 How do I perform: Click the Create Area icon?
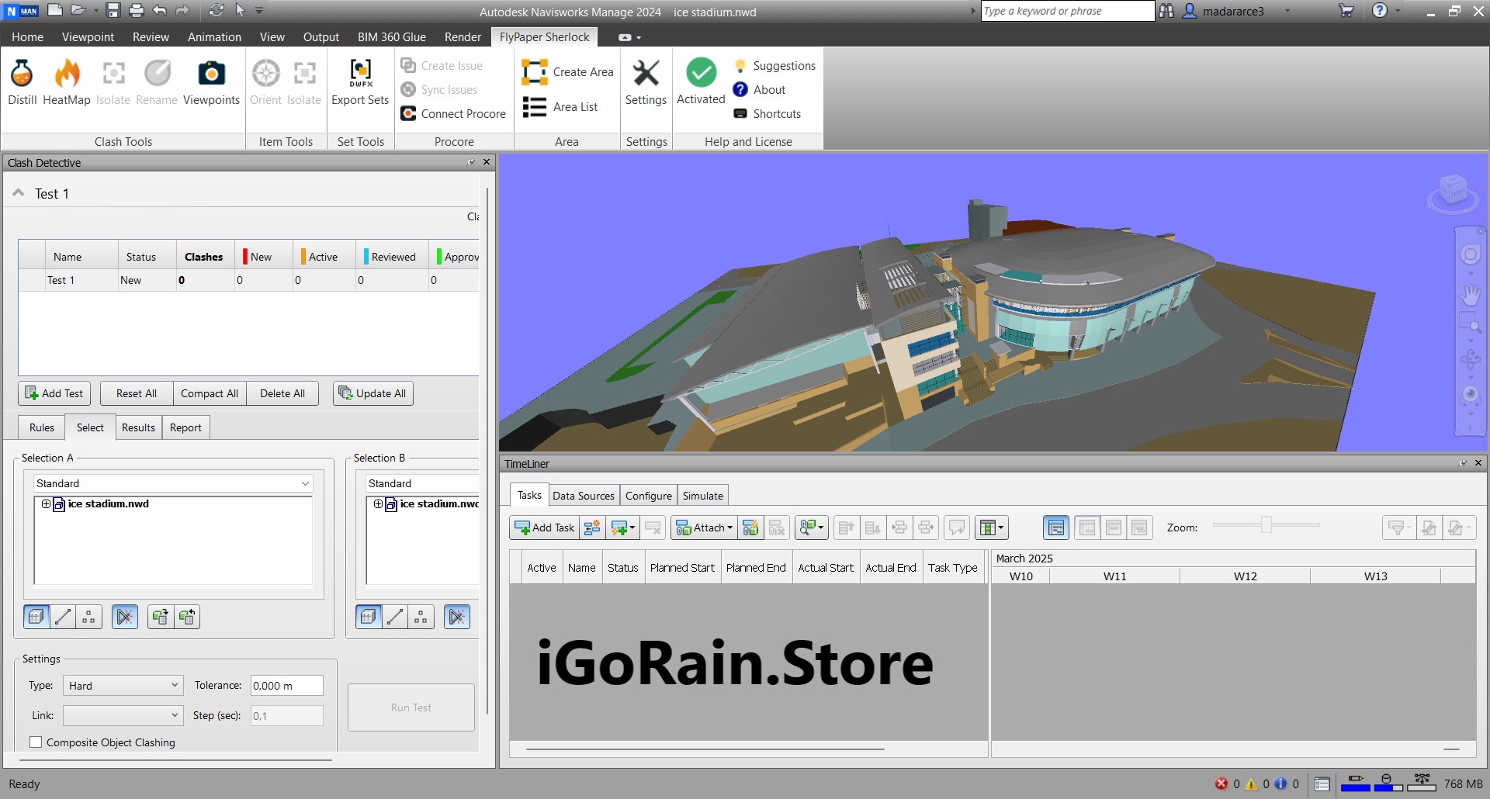535,72
